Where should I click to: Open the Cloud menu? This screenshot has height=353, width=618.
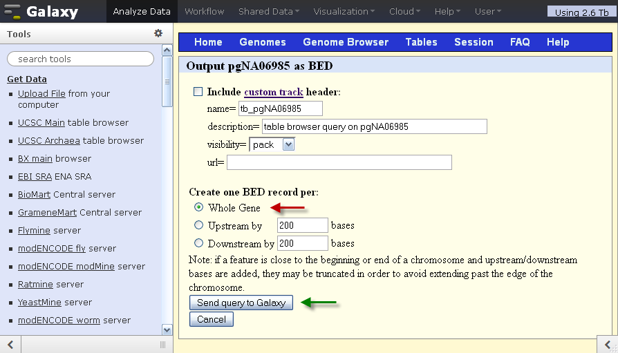405,12
